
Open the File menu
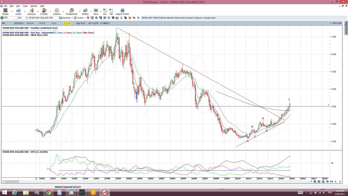[6, 6]
